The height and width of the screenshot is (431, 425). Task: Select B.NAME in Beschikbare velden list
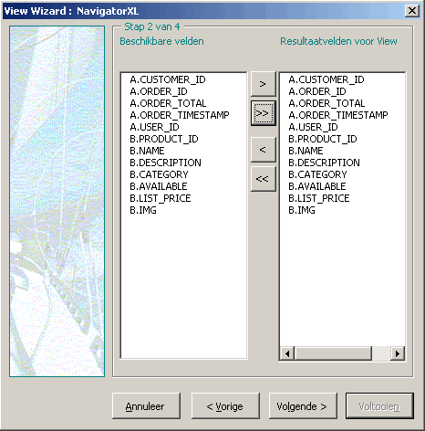pyautogui.click(x=147, y=151)
